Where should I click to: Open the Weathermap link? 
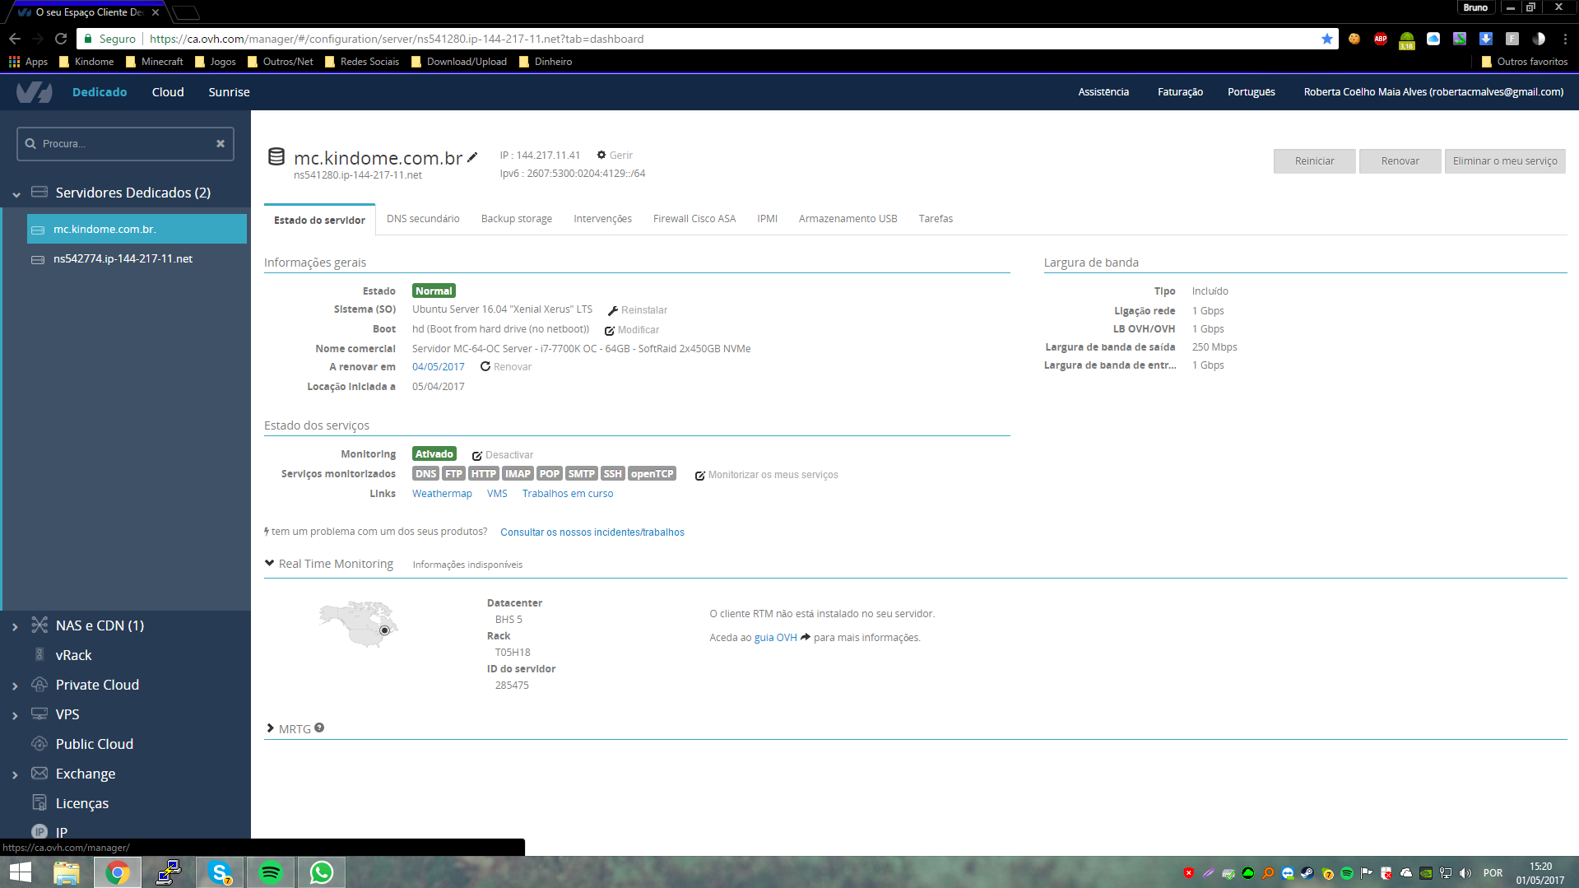442,494
